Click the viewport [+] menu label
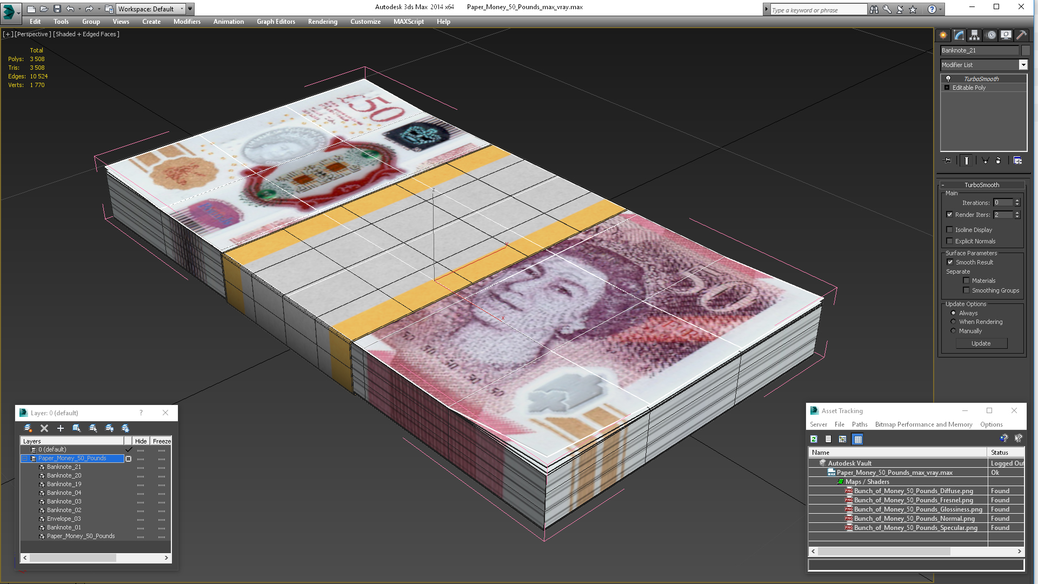Viewport: 1038px width, 584px height. click(x=8, y=34)
